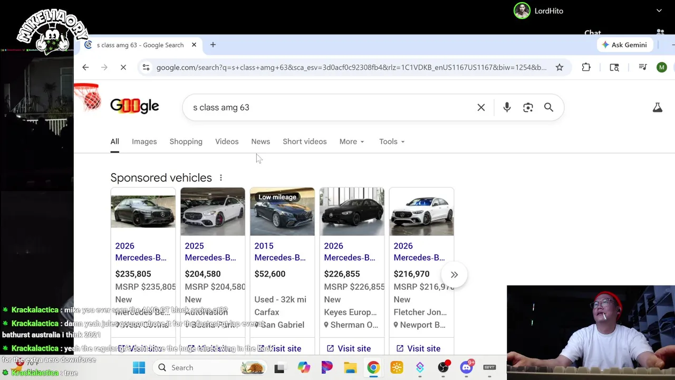Select the All results tab

pos(114,141)
